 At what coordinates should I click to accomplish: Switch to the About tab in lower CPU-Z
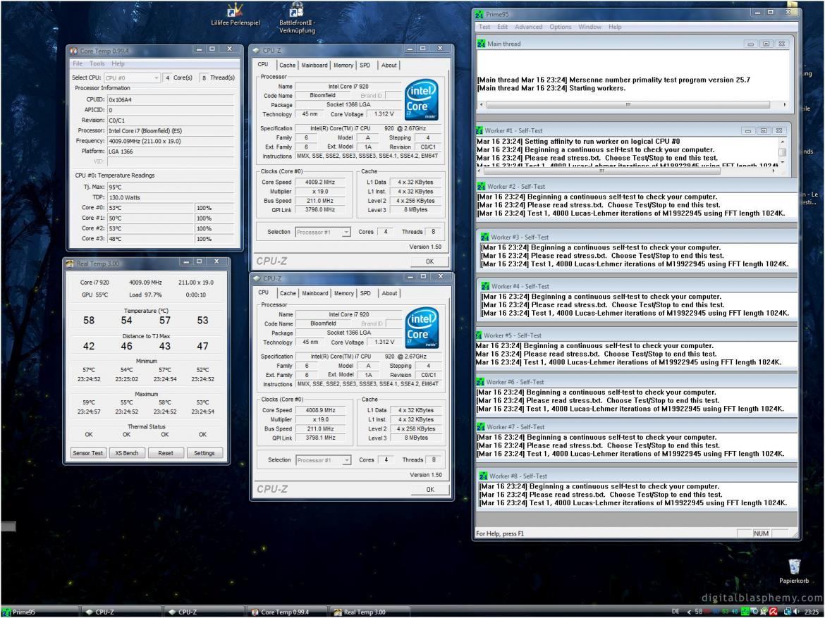pyautogui.click(x=389, y=293)
